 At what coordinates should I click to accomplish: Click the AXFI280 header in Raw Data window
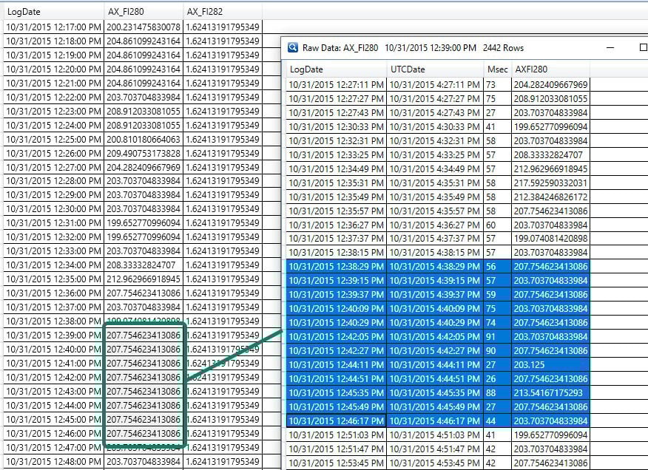(x=550, y=69)
